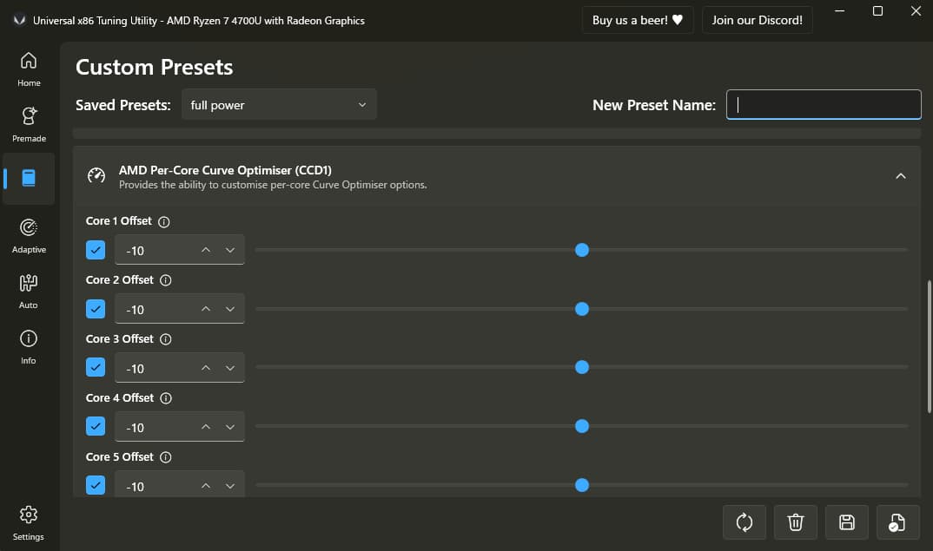Increase Core 5 Offset with the up arrow
This screenshot has width=933, height=551.
pyautogui.click(x=206, y=486)
